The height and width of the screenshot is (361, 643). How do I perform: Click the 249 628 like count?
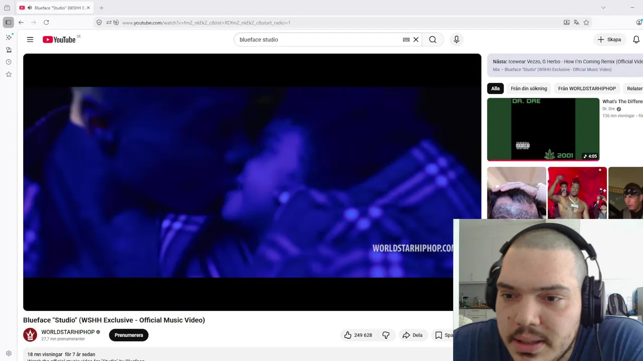pos(363,335)
